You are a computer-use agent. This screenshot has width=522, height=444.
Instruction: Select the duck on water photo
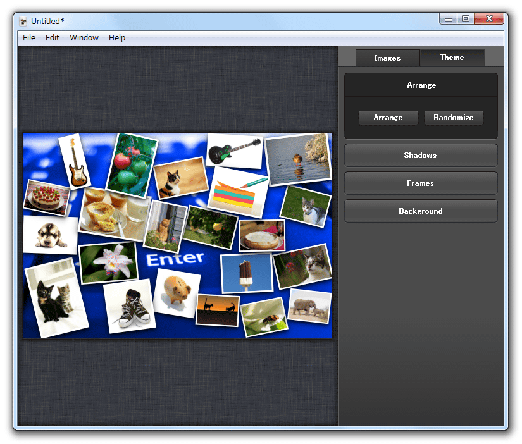coord(299,159)
